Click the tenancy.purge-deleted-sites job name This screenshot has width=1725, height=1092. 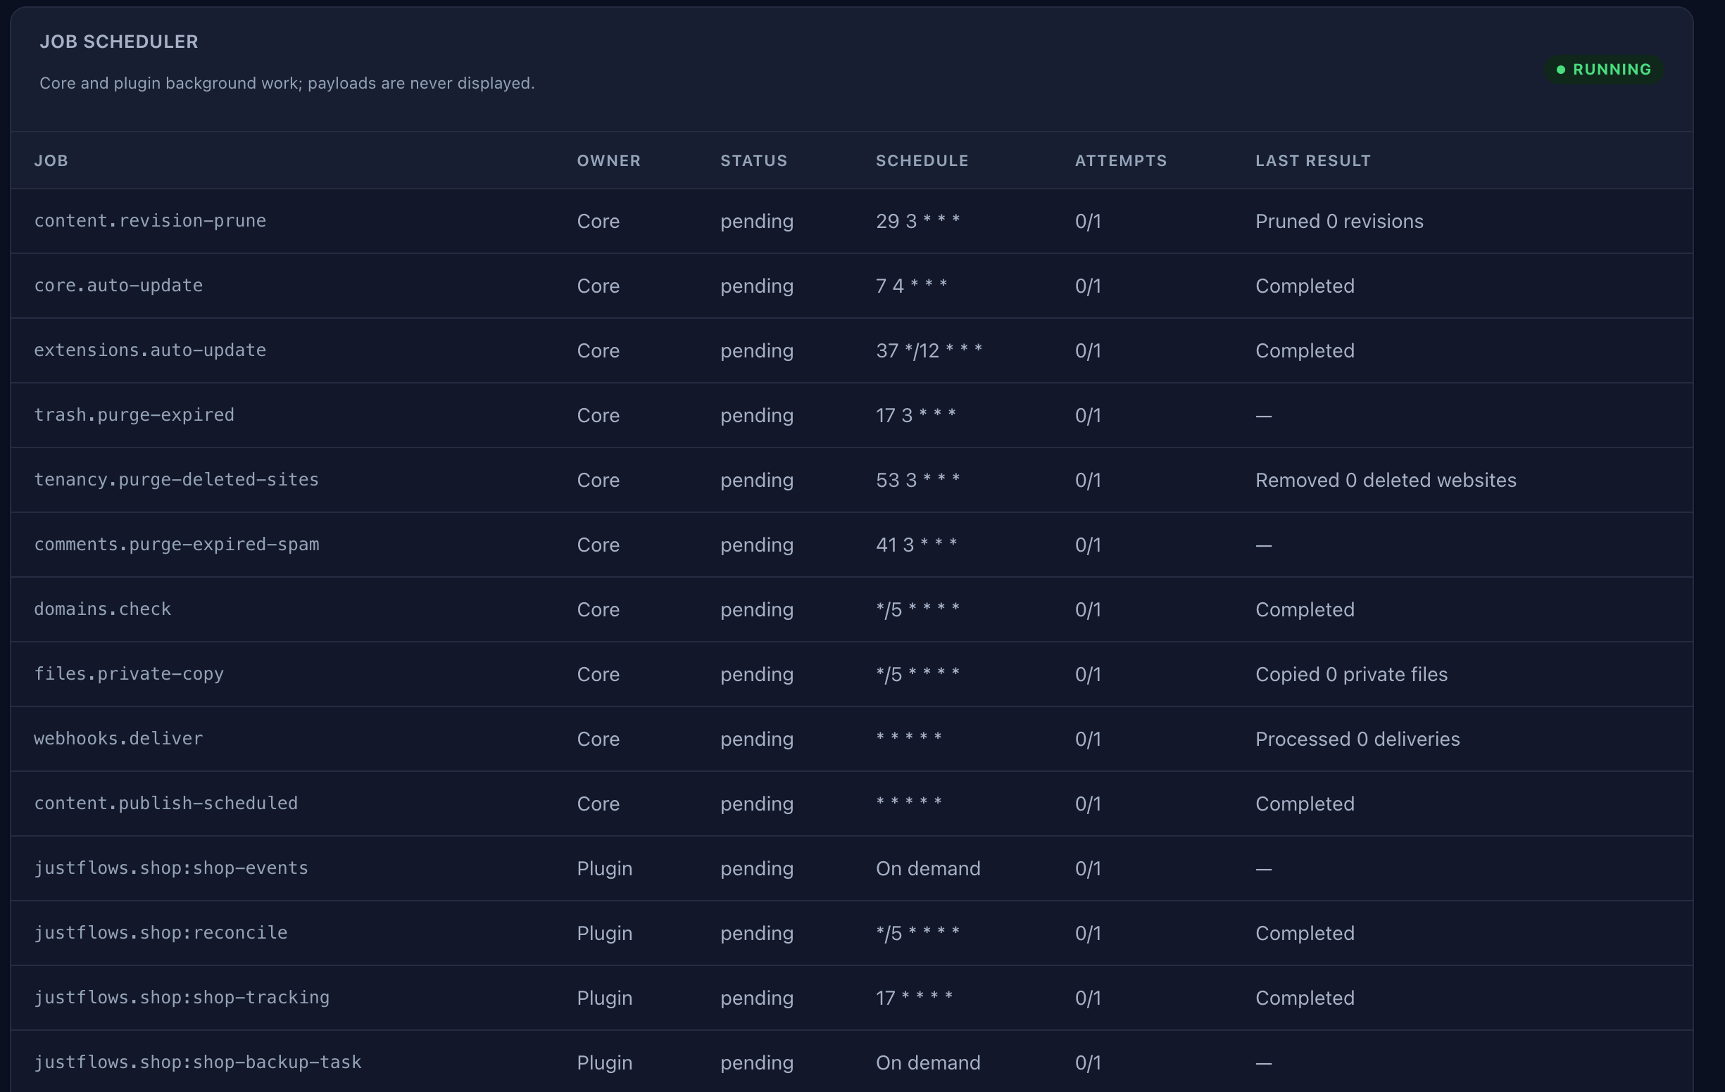pyautogui.click(x=176, y=479)
